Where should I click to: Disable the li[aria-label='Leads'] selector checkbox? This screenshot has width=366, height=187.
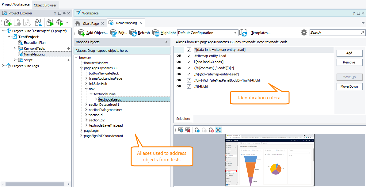[x=189, y=62]
